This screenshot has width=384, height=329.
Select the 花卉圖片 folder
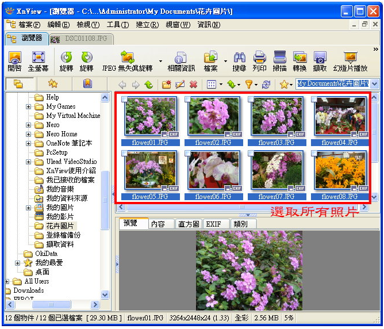point(60,226)
